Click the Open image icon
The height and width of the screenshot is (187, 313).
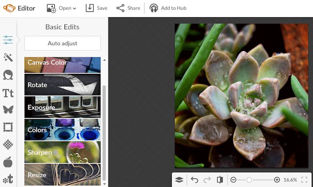pos(51,8)
